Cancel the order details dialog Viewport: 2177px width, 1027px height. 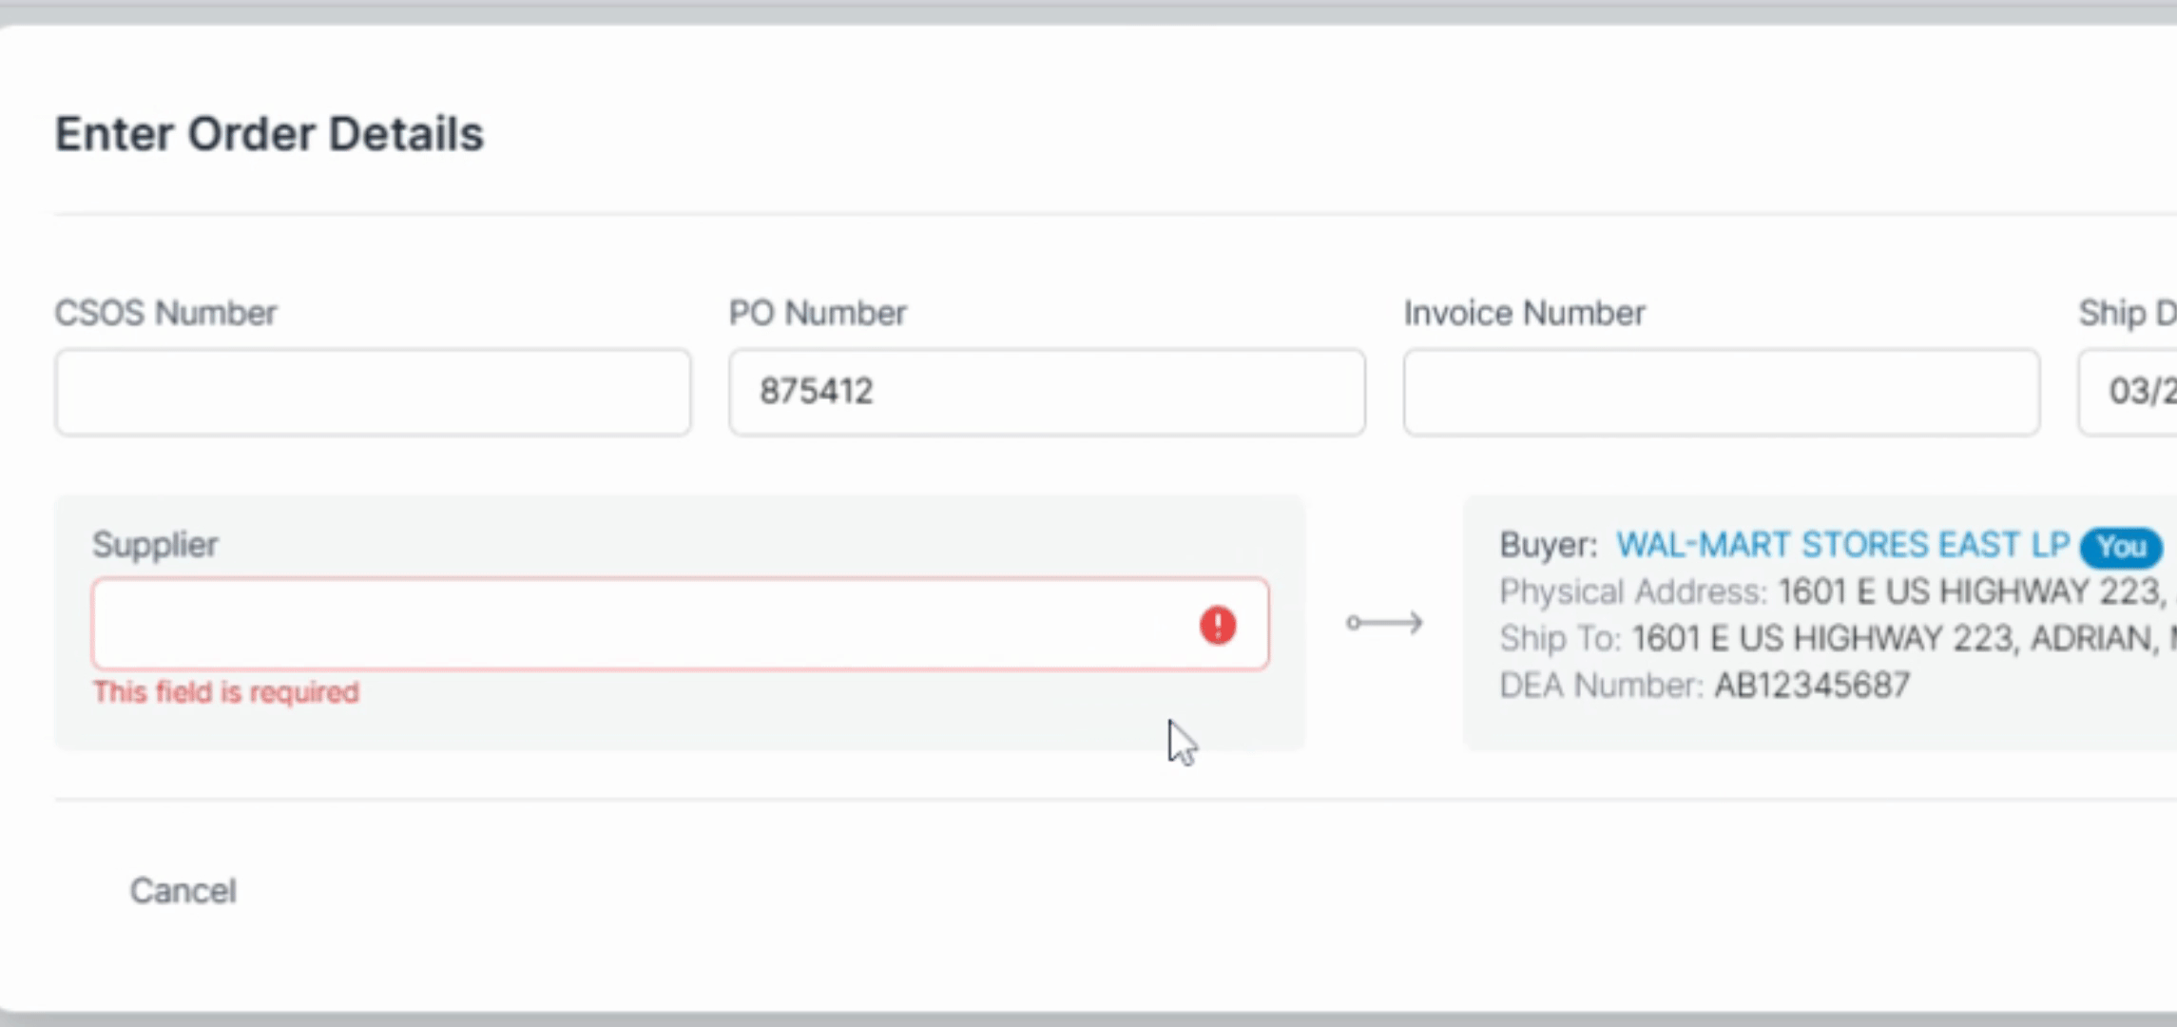pos(183,891)
